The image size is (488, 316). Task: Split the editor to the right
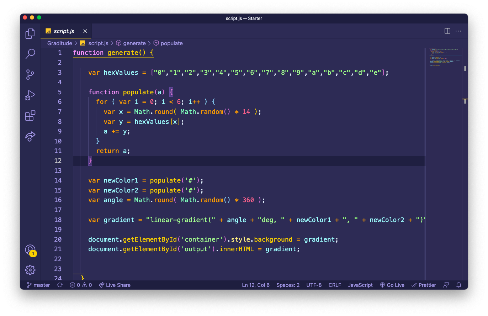pyautogui.click(x=447, y=31)
